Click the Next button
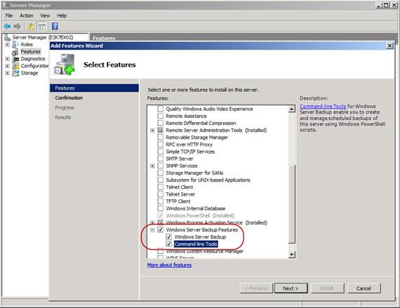The height and width of the screenshot is (308, 400). pyautogui.click(x=291, y=288)
